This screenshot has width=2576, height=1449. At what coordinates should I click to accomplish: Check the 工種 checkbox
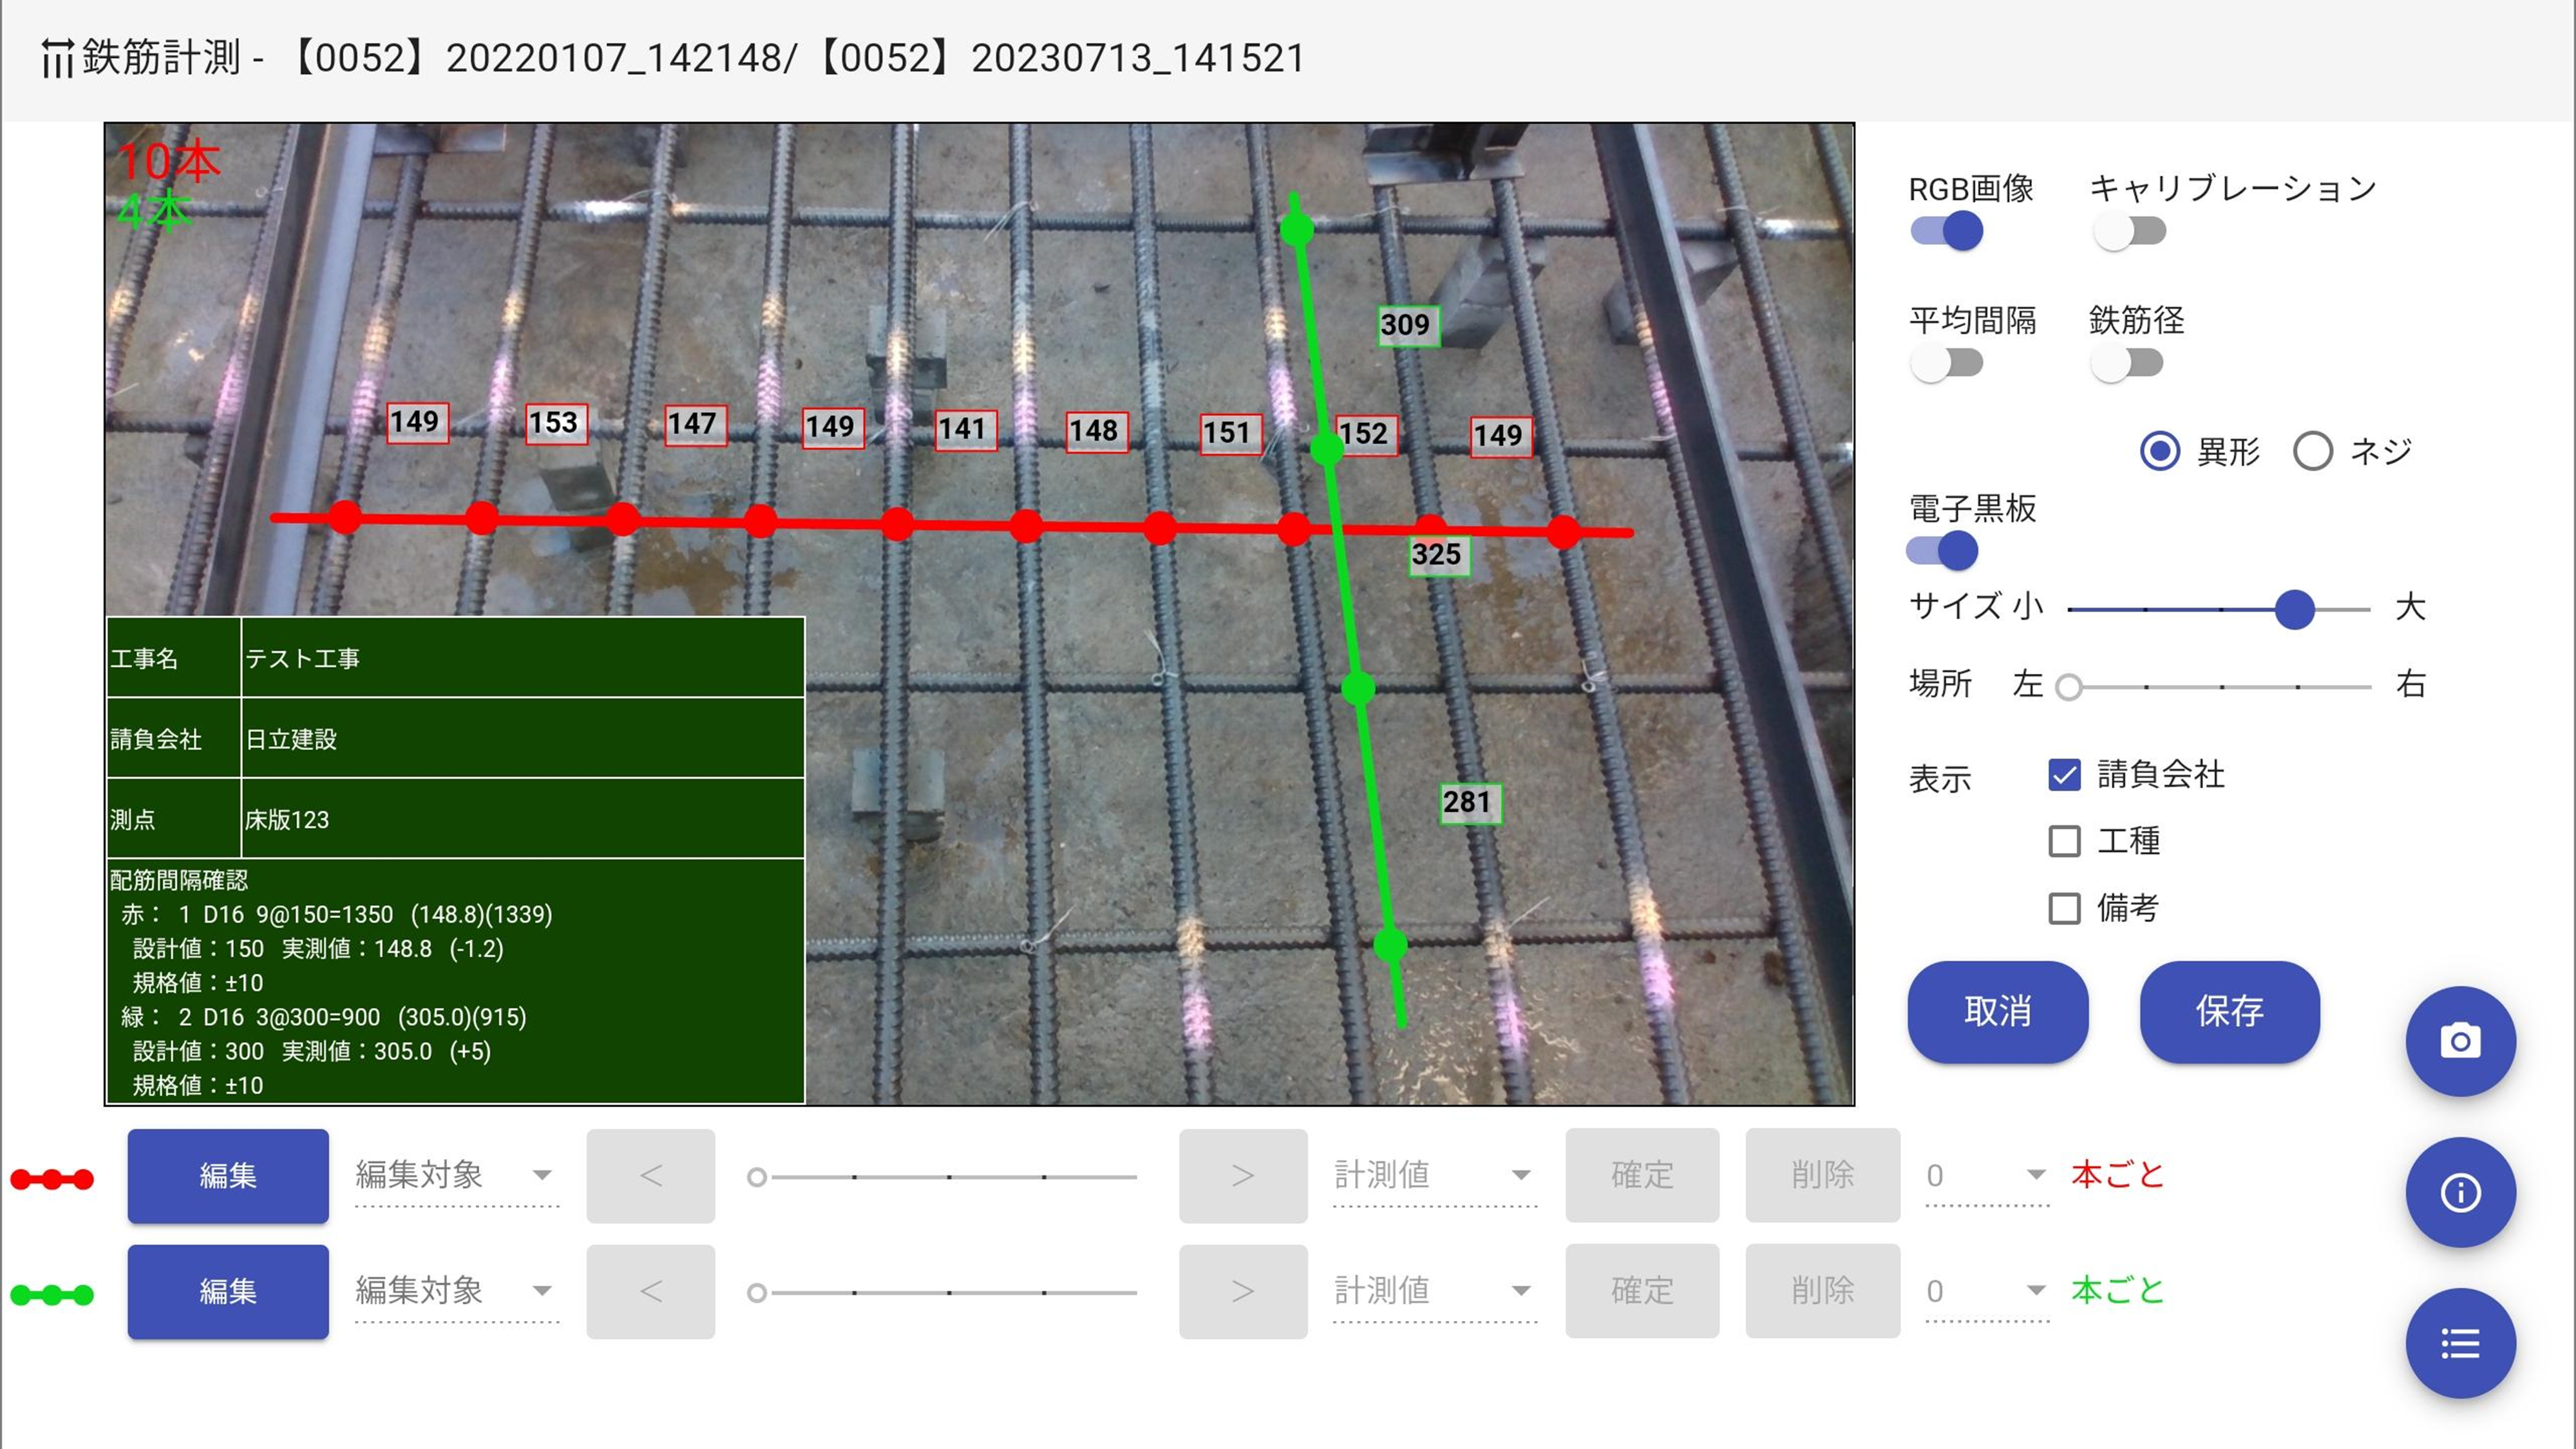(2064, 841)
